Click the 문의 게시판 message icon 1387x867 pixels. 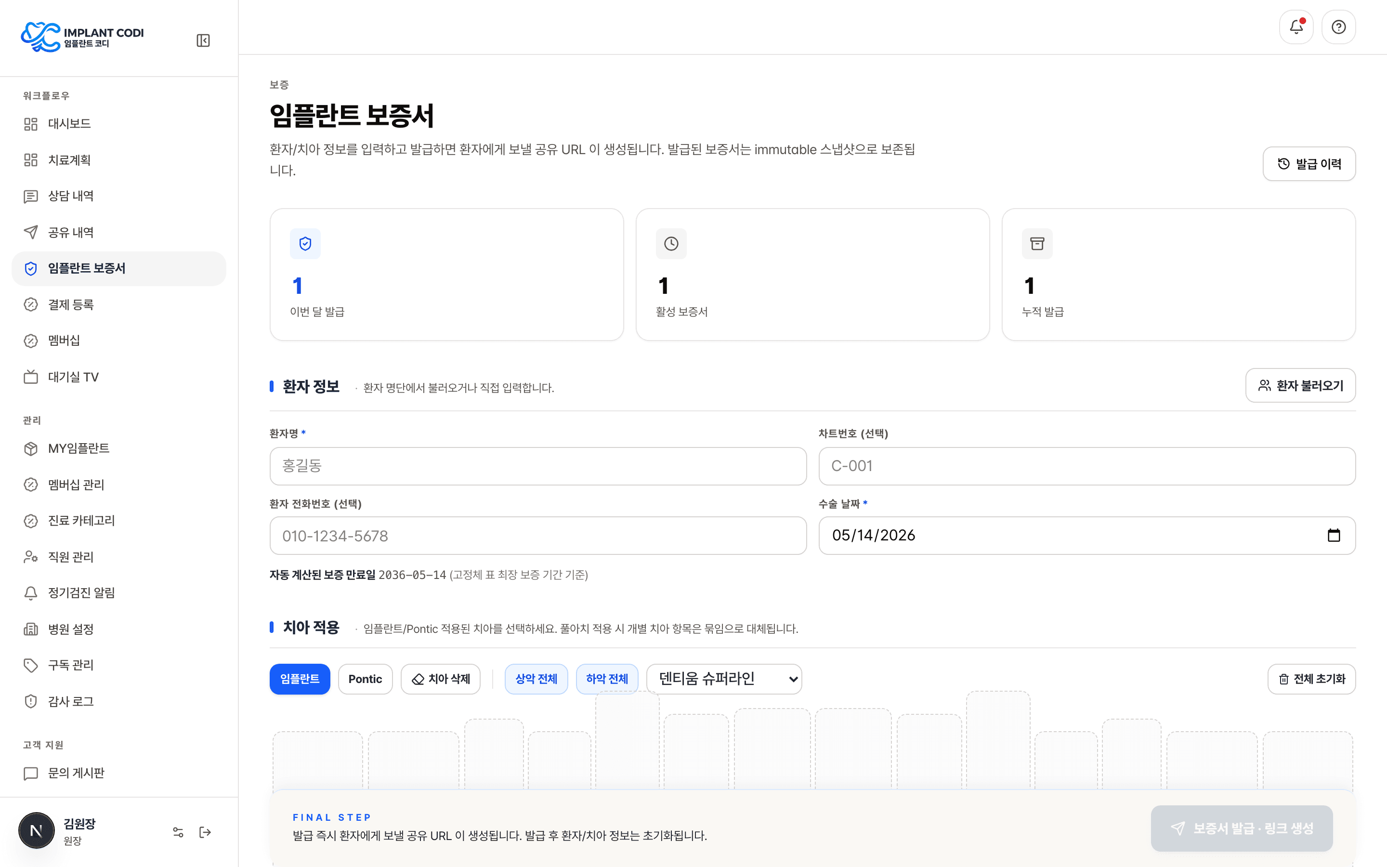31,774
